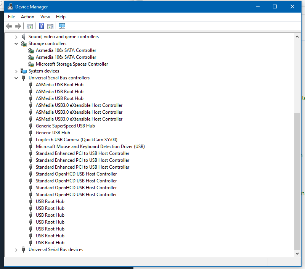Maximize the Device Manager window
The image size is (305, 269).
click(275, 6)
